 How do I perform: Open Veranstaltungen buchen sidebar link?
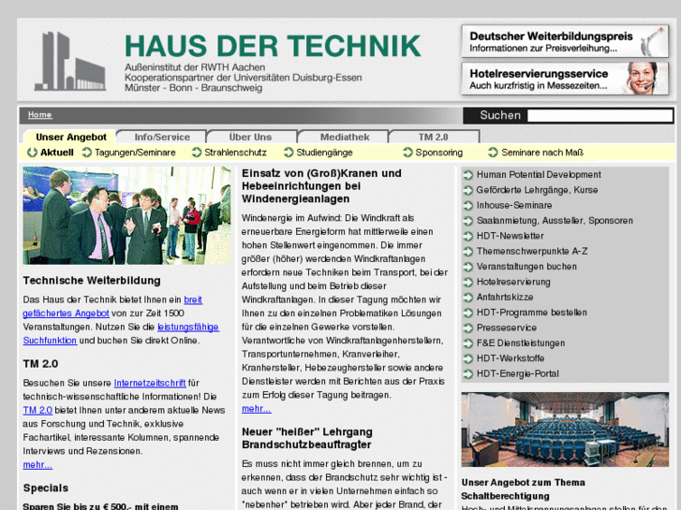(x=526, y=267)
